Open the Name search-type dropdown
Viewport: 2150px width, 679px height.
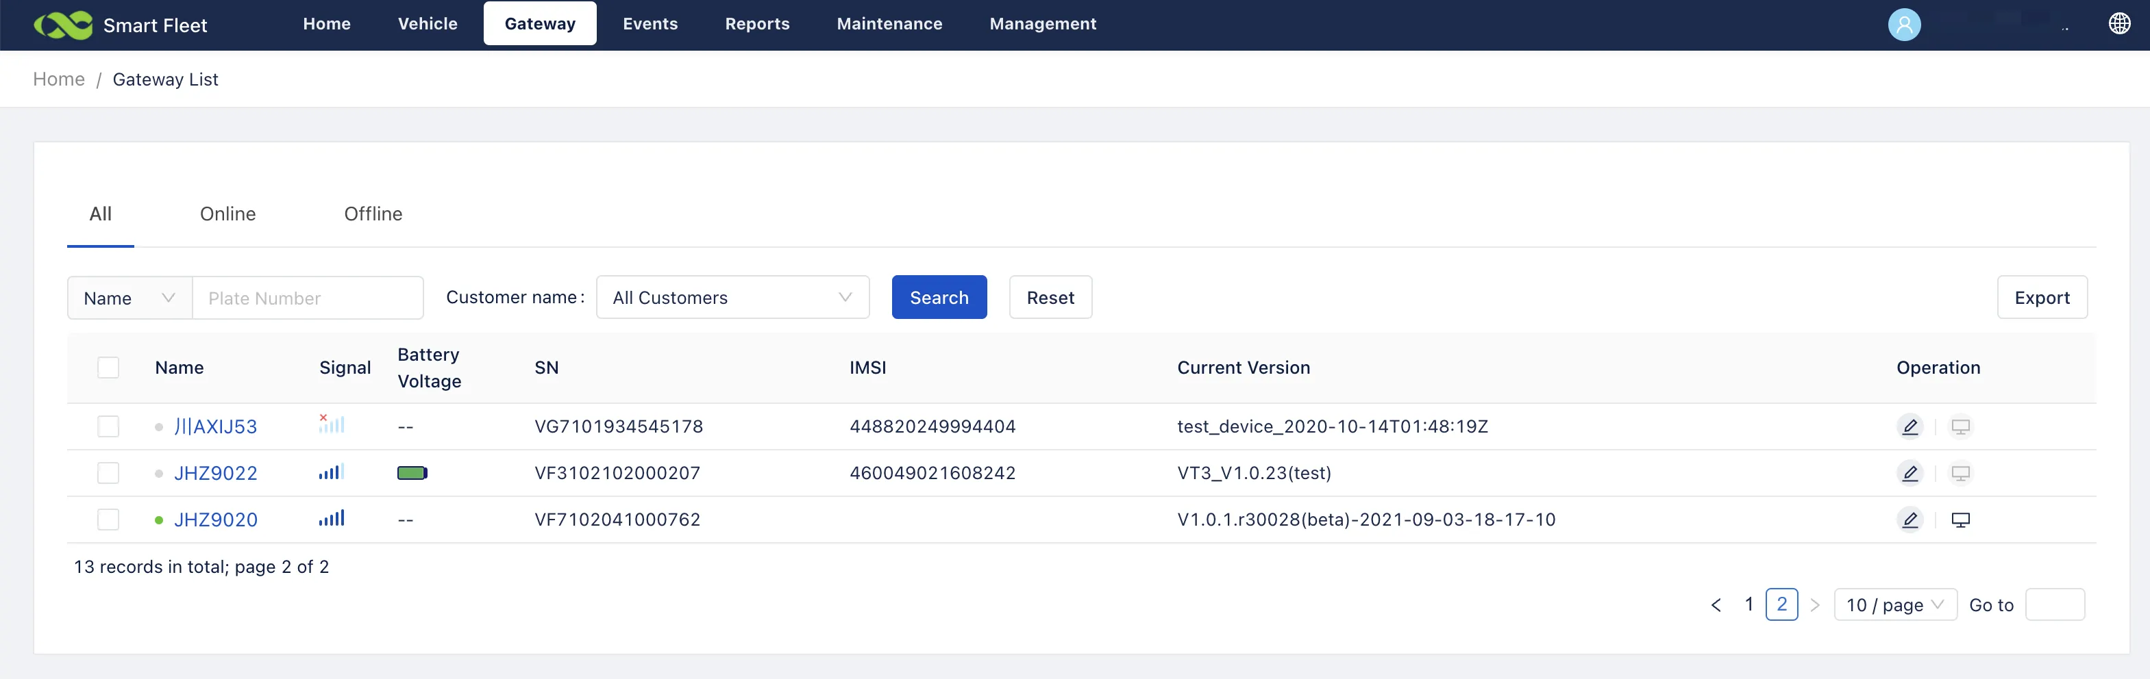click(129, 298)
